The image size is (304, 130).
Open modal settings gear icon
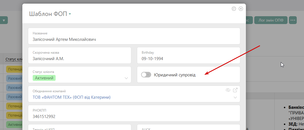234,9
